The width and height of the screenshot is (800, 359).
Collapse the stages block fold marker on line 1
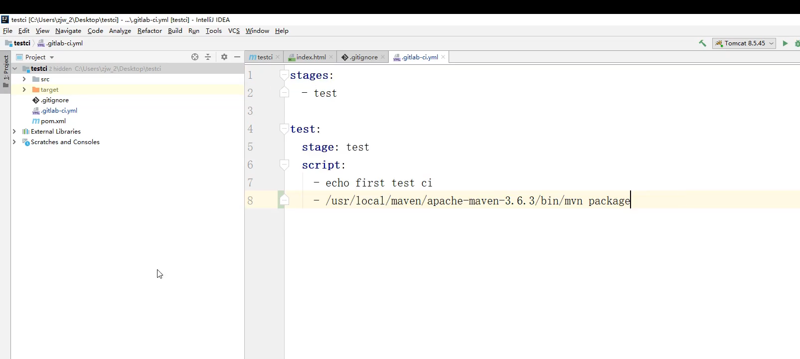pyautogui.click(x=284, y=75)
